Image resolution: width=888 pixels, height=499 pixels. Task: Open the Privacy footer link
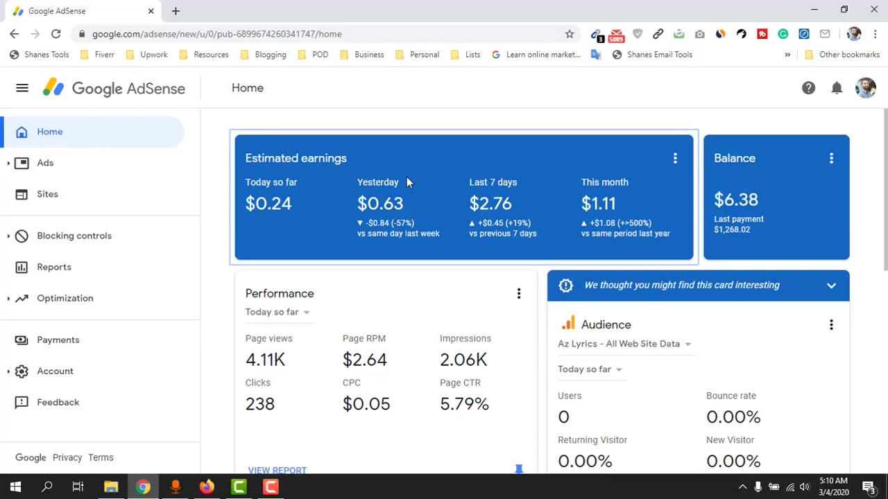click(67, 457)
